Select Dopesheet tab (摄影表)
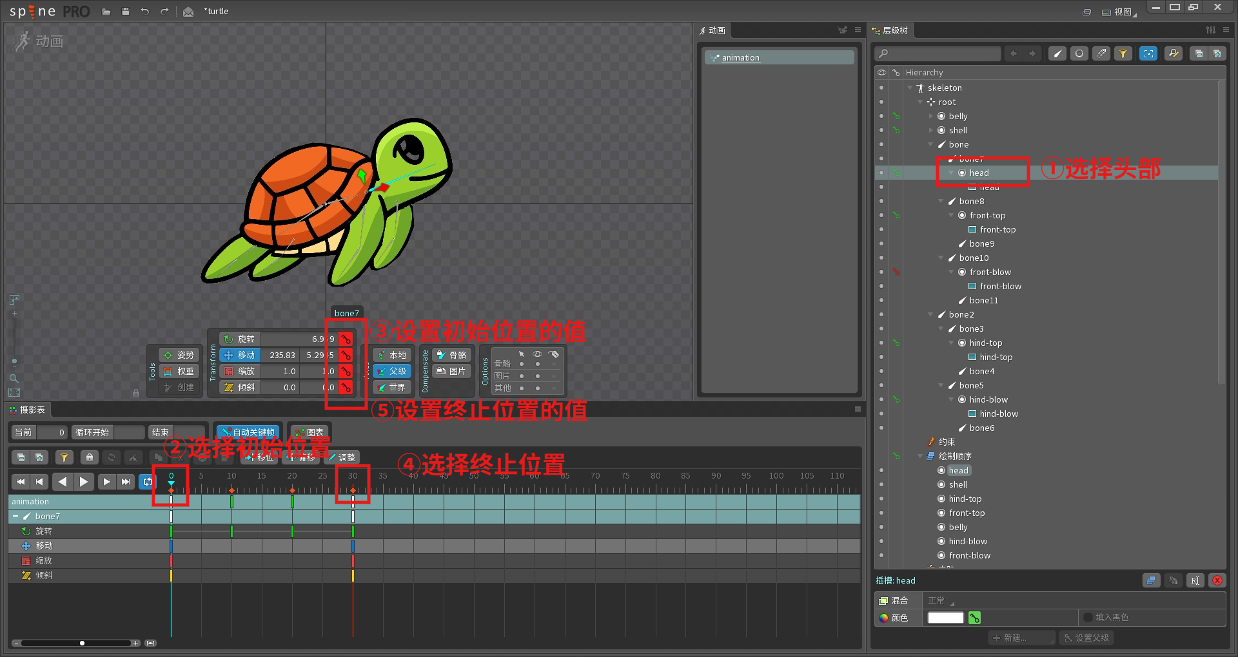The height and width of the screenshot is (657, 1238). tap(27, 410)
